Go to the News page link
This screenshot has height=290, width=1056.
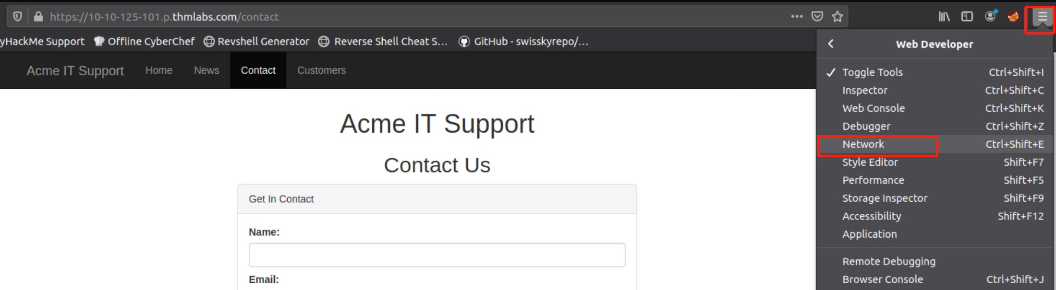206,70
